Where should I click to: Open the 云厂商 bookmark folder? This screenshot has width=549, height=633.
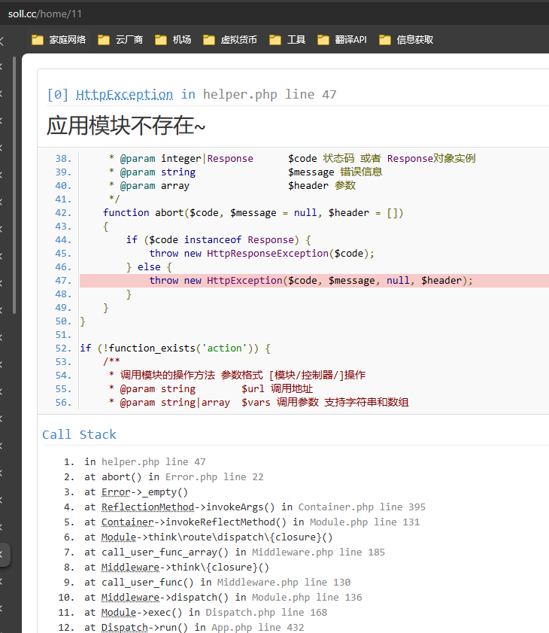coord(120,40)
